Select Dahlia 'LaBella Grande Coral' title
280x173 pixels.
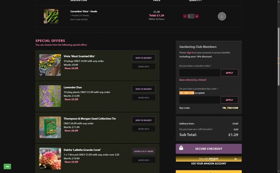click(x=82, y=150)
